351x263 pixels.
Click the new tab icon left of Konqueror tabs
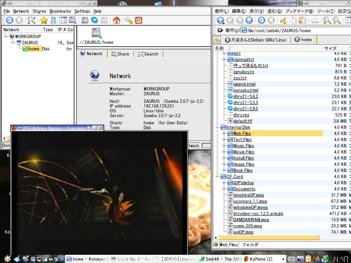coord(217,40)
